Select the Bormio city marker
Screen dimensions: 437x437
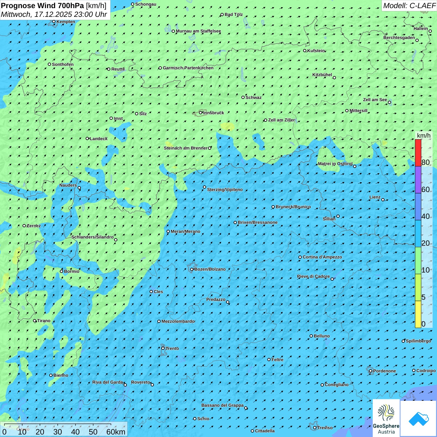pos(61,271)
